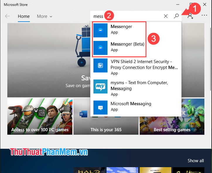Viewport: 212px width, 173px height.
Task: Expand the More dropdown menu
Action: [45, 16]
